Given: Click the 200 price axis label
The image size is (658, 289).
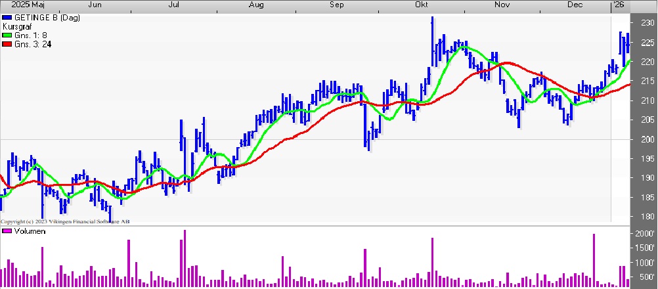Looking at the screenshot, I should click(x=647, y=139).
